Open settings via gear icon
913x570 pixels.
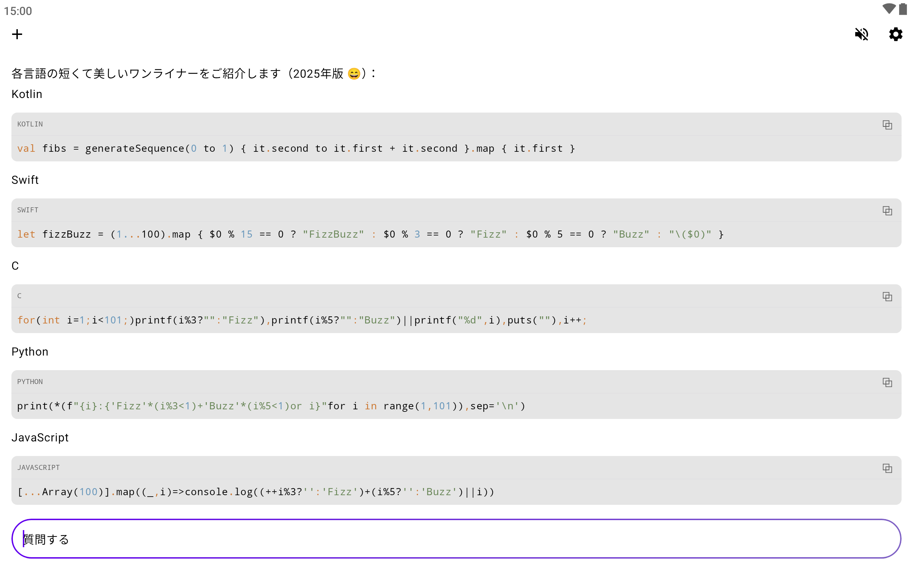point(895,34)
